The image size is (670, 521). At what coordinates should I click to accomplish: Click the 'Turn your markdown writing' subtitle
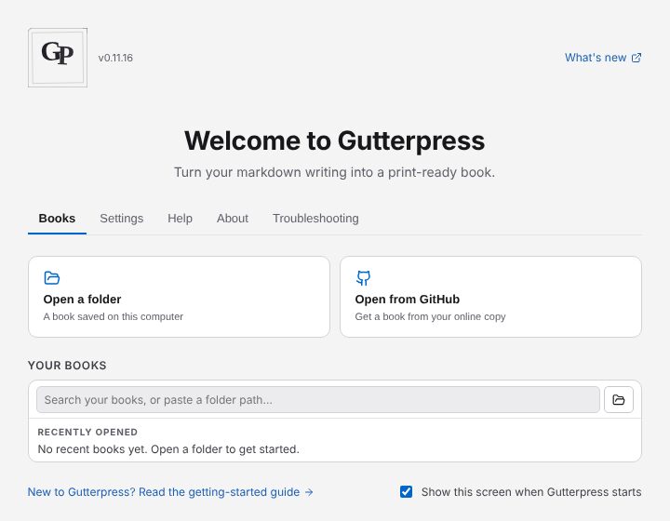335,172
